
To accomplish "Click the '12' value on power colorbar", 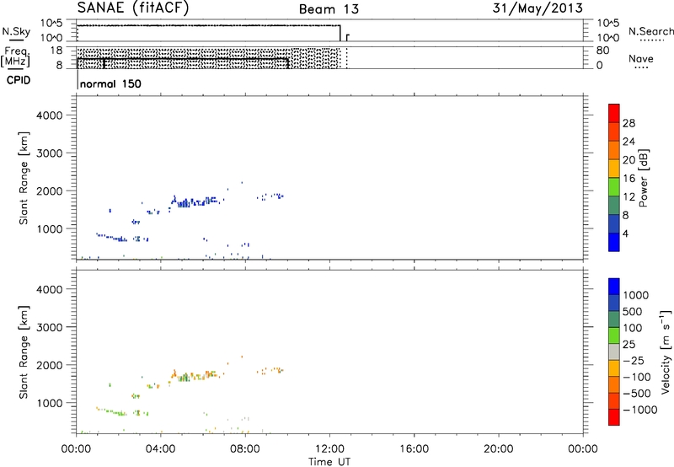I will pyautogui.click(x=629, y=197).
